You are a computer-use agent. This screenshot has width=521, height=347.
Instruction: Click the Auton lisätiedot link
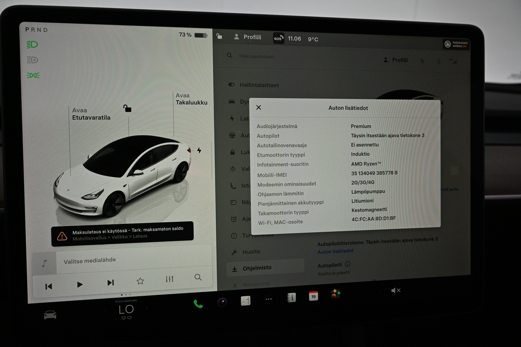[335, 251]
